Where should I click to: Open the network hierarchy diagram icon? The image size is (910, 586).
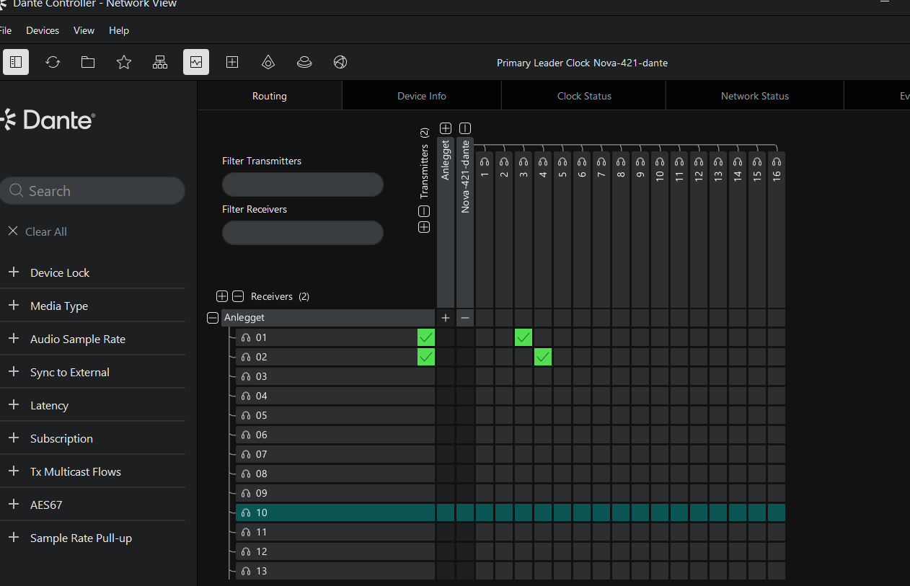click(160, 62)
